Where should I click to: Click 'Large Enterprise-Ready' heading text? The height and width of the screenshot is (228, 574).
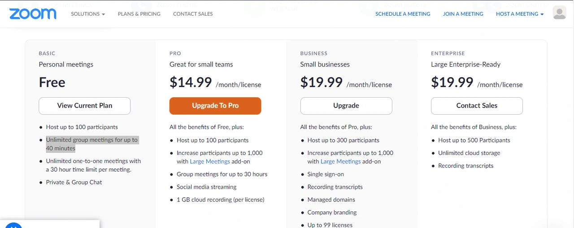[465, 65]
